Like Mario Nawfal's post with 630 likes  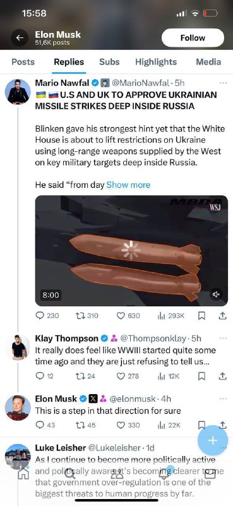click(x=128, y=316)
